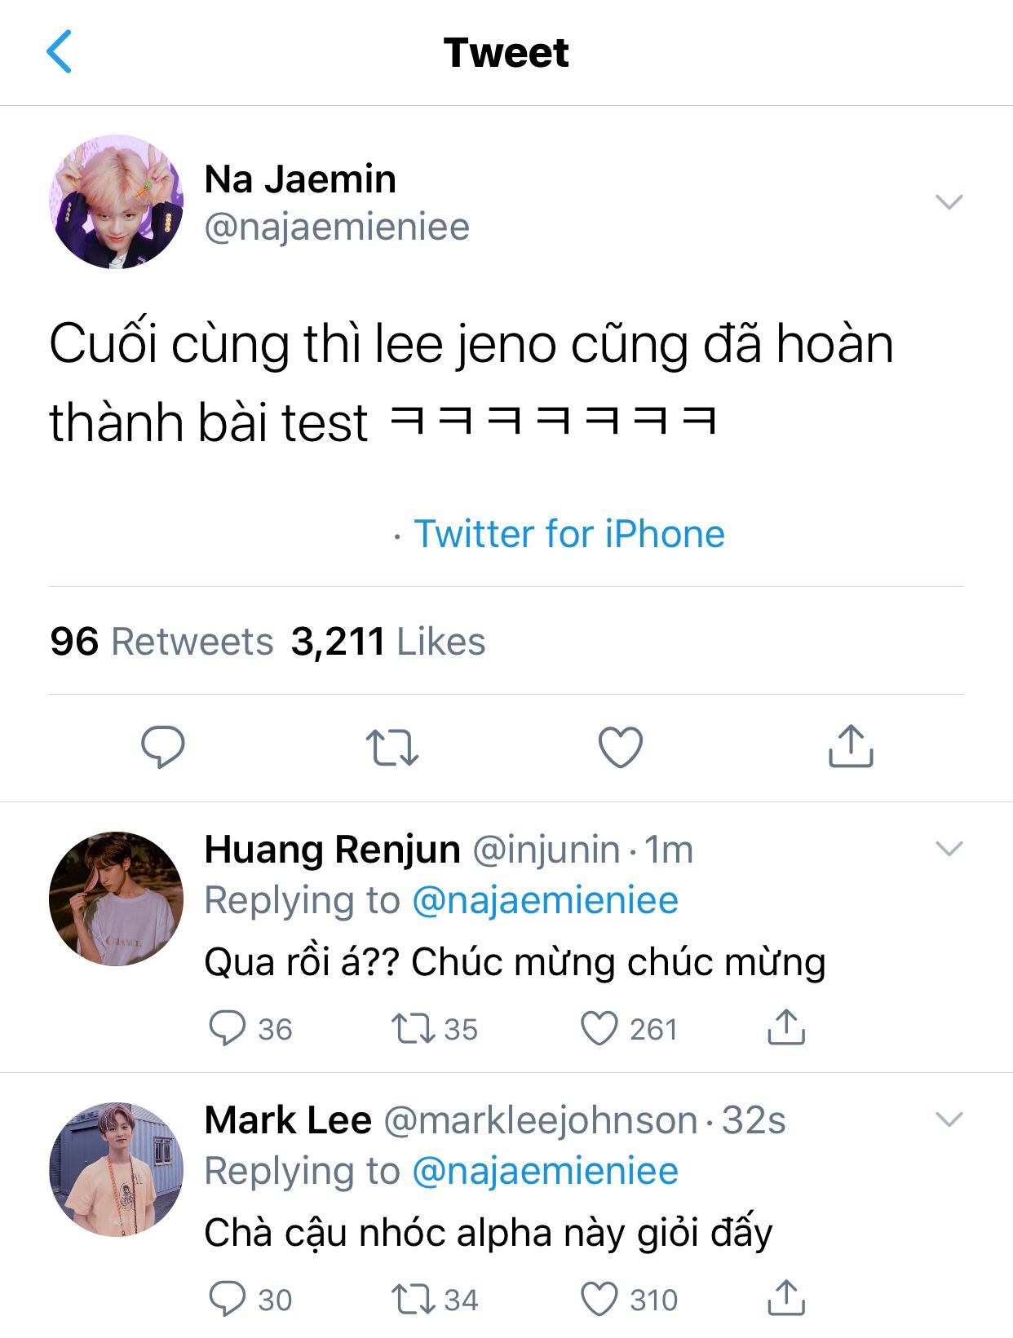Share Mark Lee's reply
This screenshot has height=1338, width=1013.
pos(786,1298)
